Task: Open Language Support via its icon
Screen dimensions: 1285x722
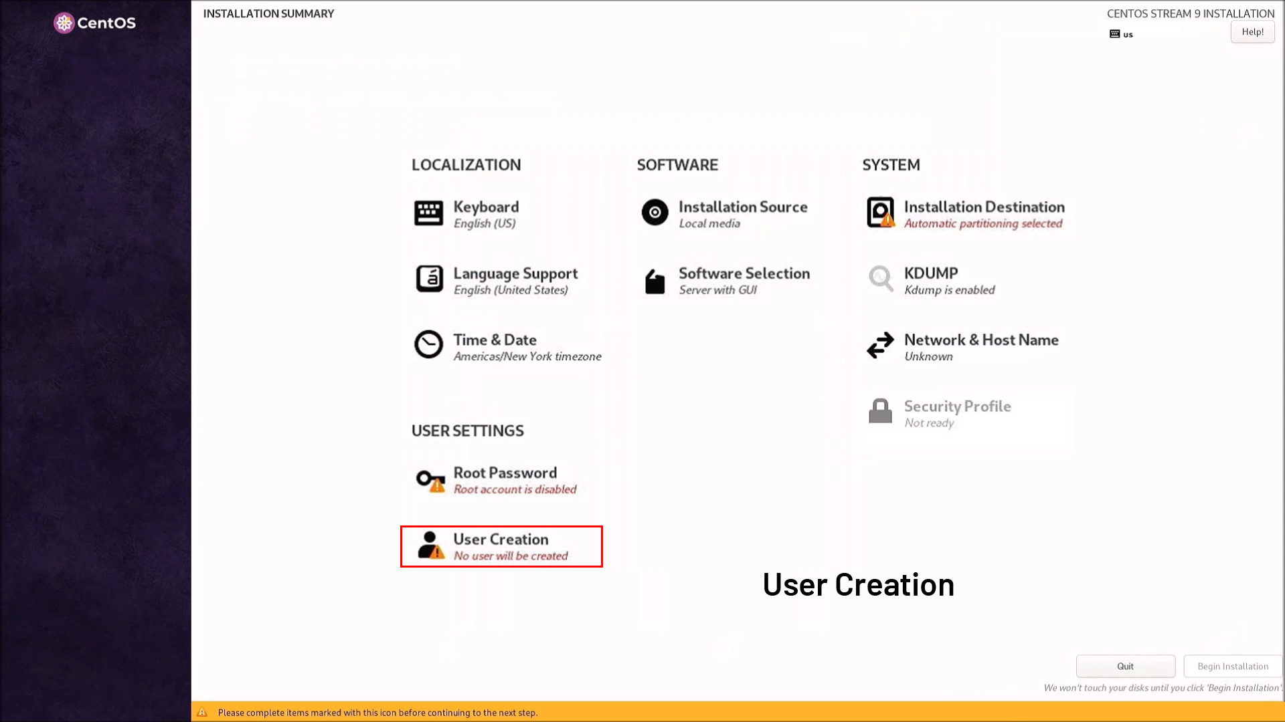Action: [428, 279]
